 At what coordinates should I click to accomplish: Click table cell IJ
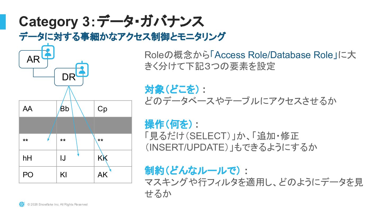[x=75, y=158]
